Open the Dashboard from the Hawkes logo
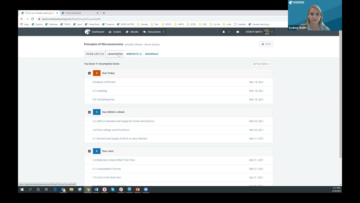The height and width of the screenshot is (203, 360). click(x=94, y=32)
